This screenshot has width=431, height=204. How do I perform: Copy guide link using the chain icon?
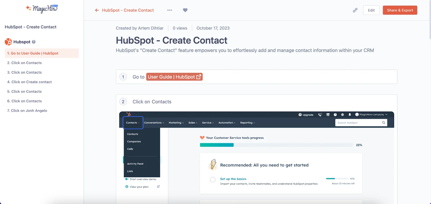tap(355, 10)
